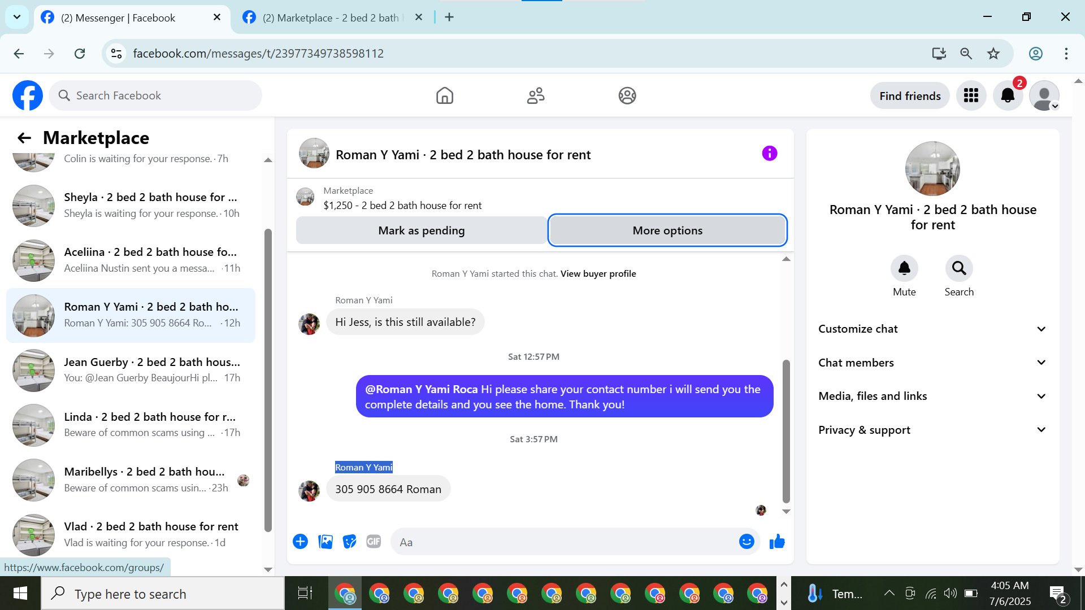Go back from Marketplace chats list
The image size is (1085, 610).
click(24, 138)
